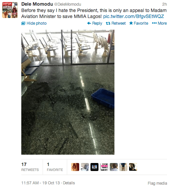Open the @DeleMomodu handle

coord(68,4)
